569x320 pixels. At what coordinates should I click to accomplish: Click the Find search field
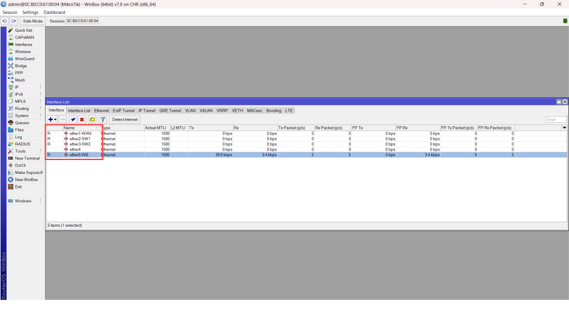tap(556, 119)
